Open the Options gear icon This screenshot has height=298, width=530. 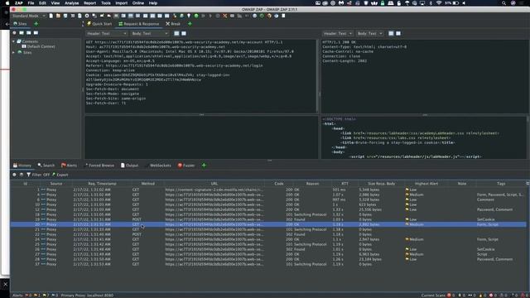click(x=87, y=16)
